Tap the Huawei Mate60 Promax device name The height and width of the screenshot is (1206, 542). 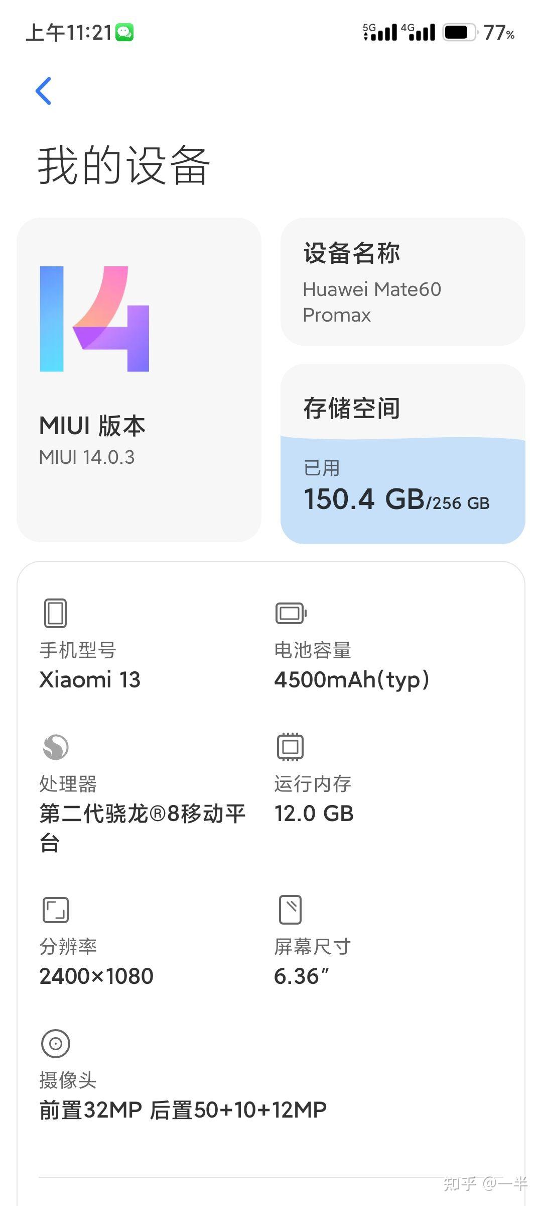(x=372, y=302)
